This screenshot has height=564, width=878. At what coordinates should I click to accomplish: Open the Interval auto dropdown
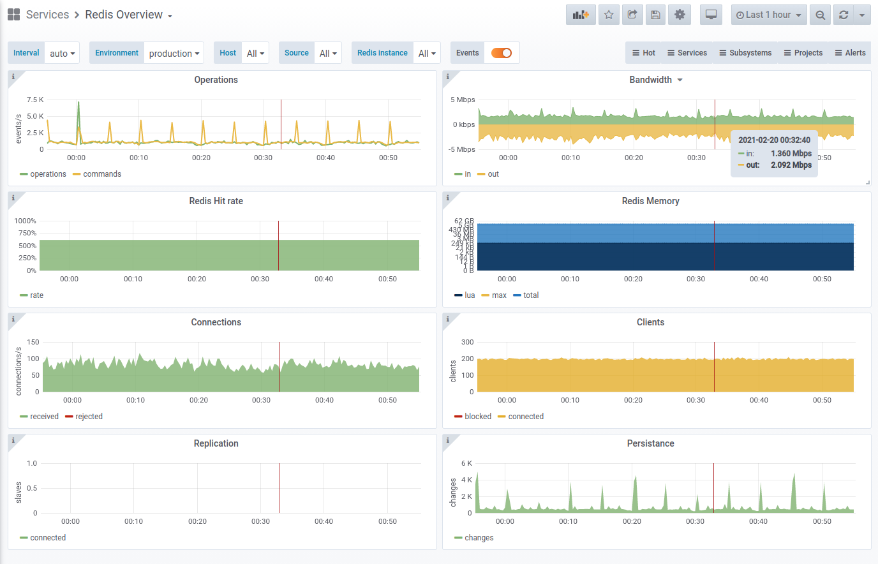[63, 54]
